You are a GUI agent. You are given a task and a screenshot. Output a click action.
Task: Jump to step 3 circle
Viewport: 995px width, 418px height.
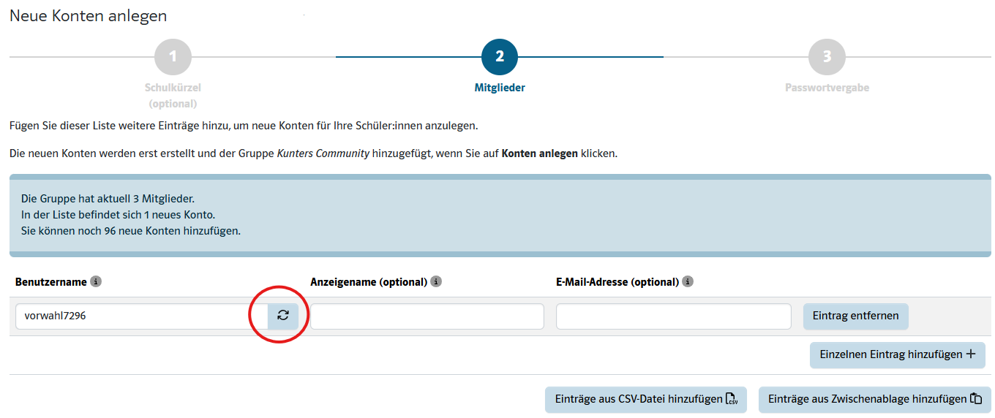tap(827, 57)
